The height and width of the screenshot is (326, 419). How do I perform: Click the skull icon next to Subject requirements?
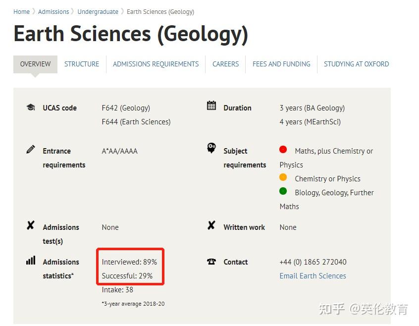(x=211, y=148)
